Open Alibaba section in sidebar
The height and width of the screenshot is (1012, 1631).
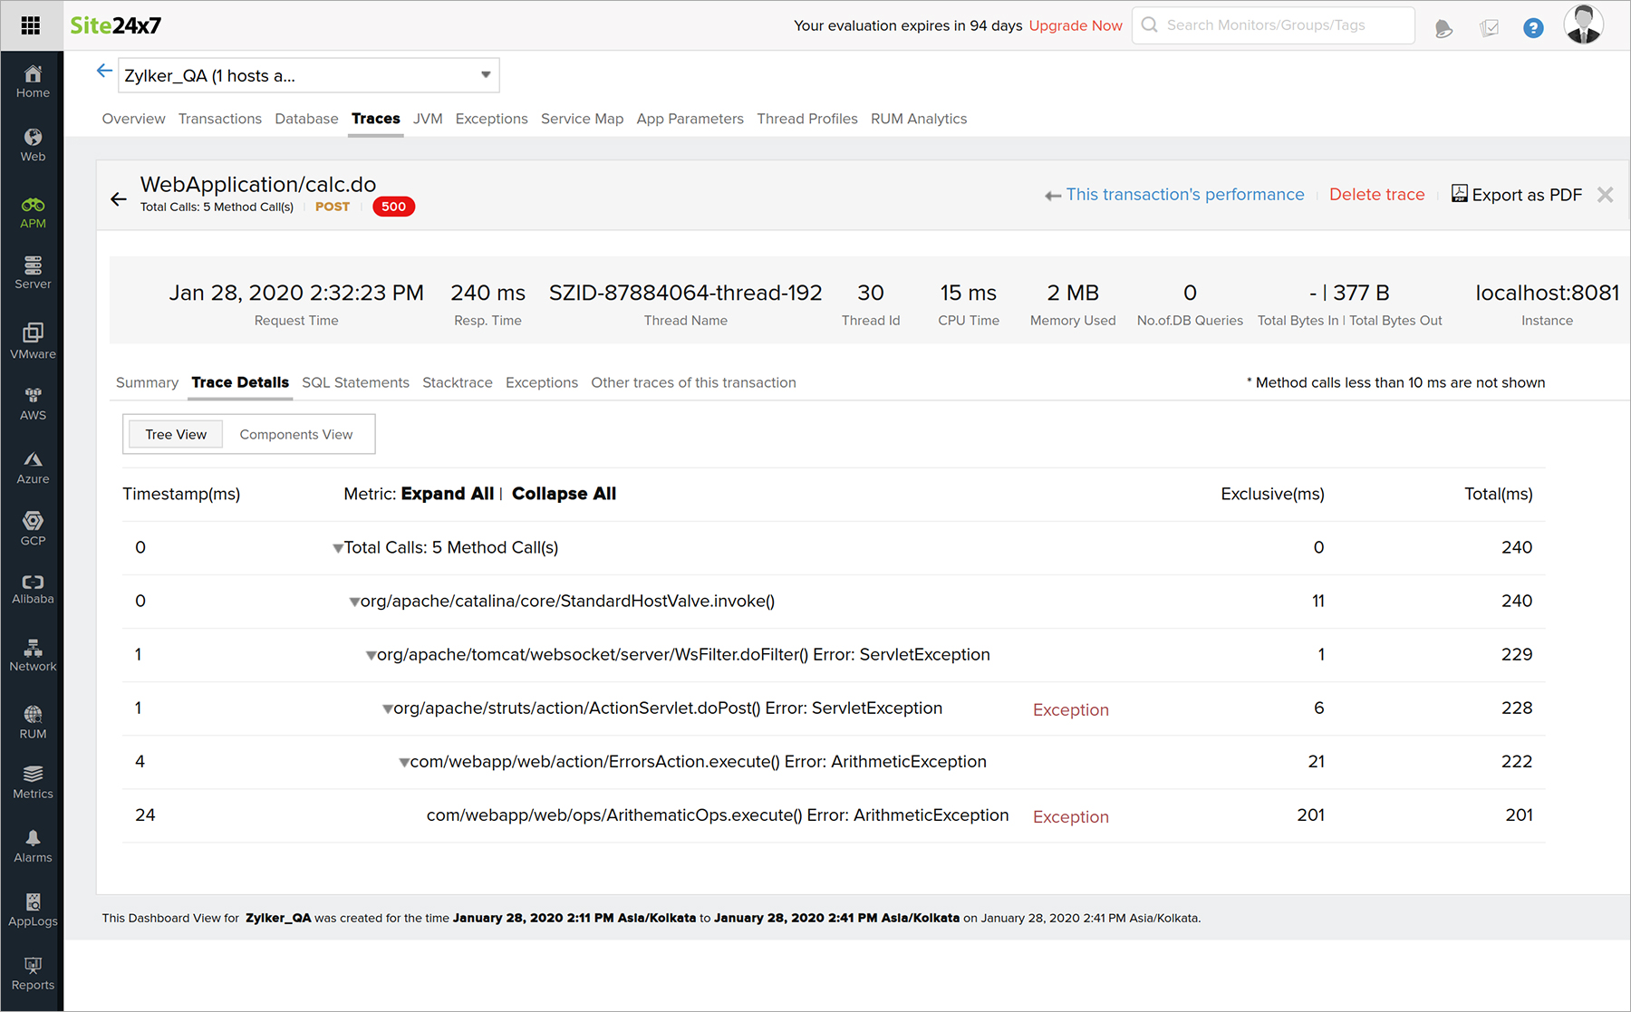(x=33, y=589)
